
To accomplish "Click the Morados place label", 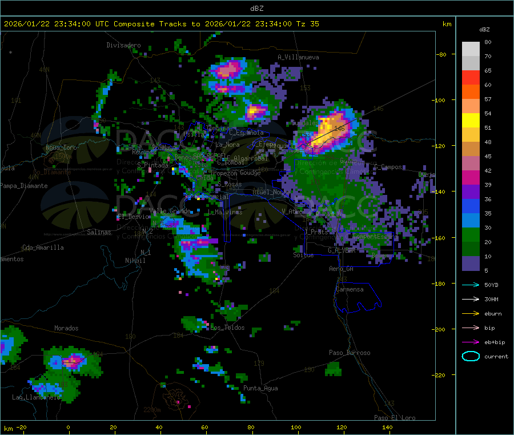I will 66,328.
